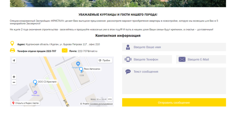236x122 pixels.
Task: Click into the Текст сообщения text area
Action: pos(174,81)
